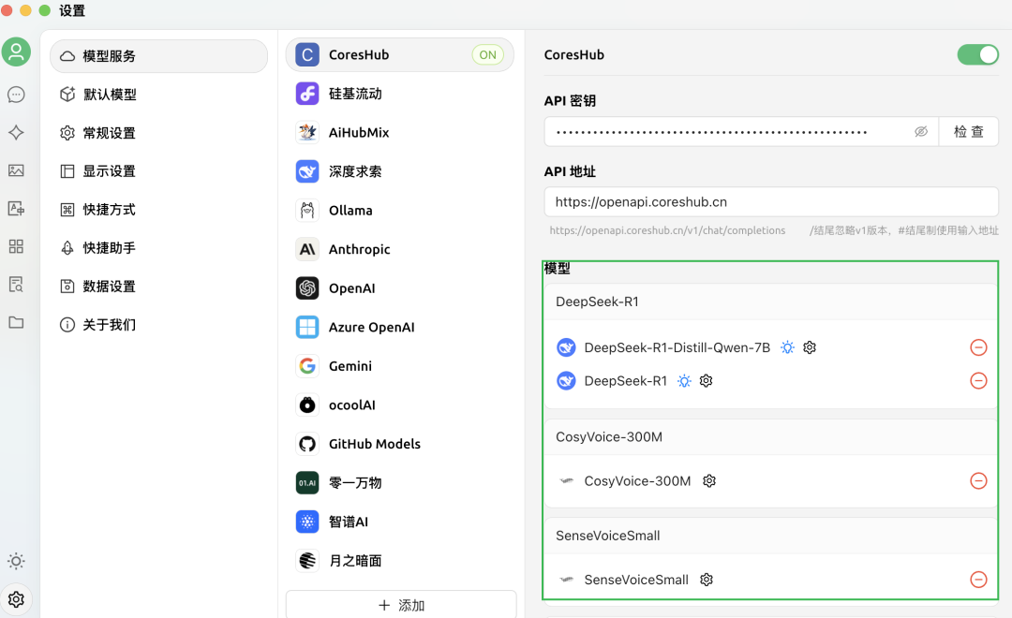Show the API key with eye icon

click(x=921, y=132)
